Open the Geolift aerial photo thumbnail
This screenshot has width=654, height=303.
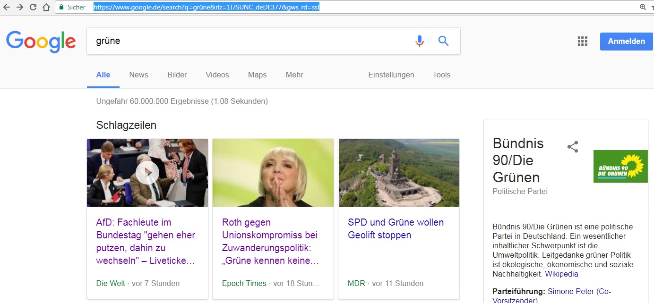[x=399, y=173]
